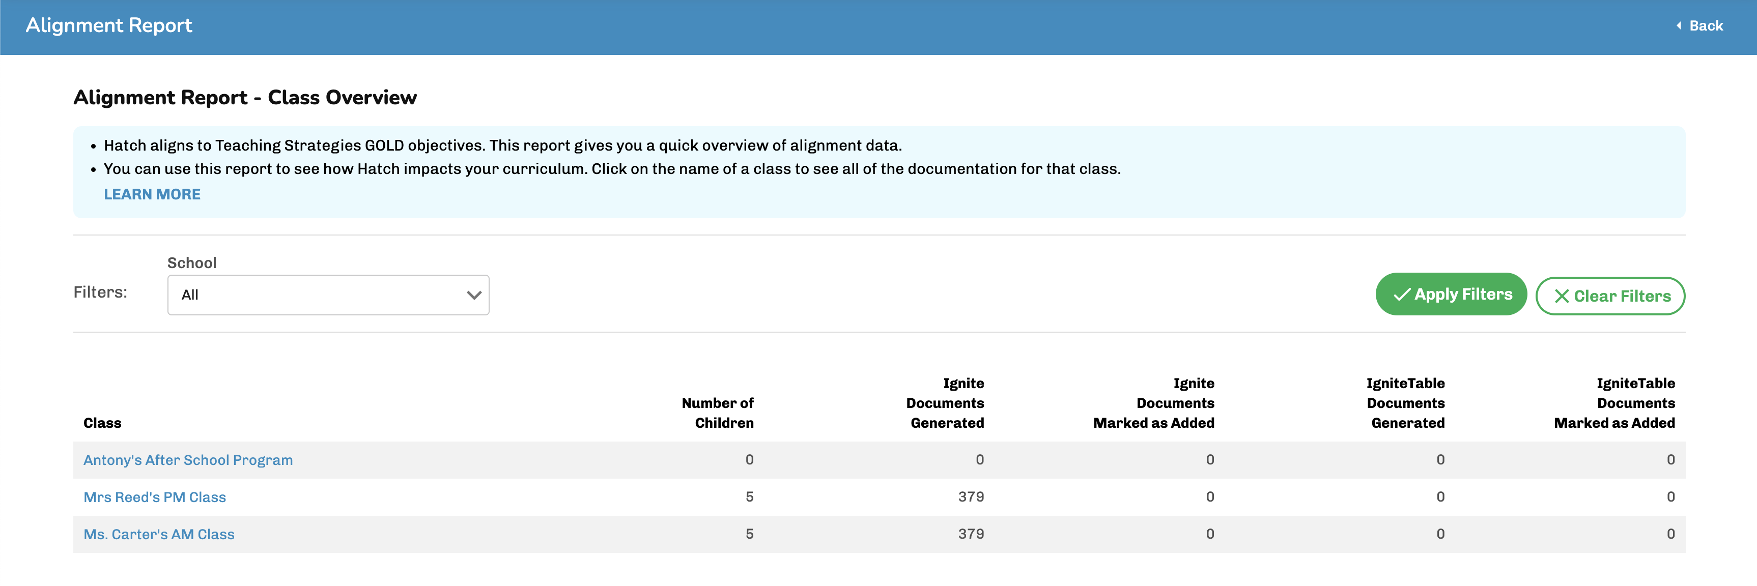Select Antony's program number of children value
The height and width of the screenshot is (586, 1757).
750,460
